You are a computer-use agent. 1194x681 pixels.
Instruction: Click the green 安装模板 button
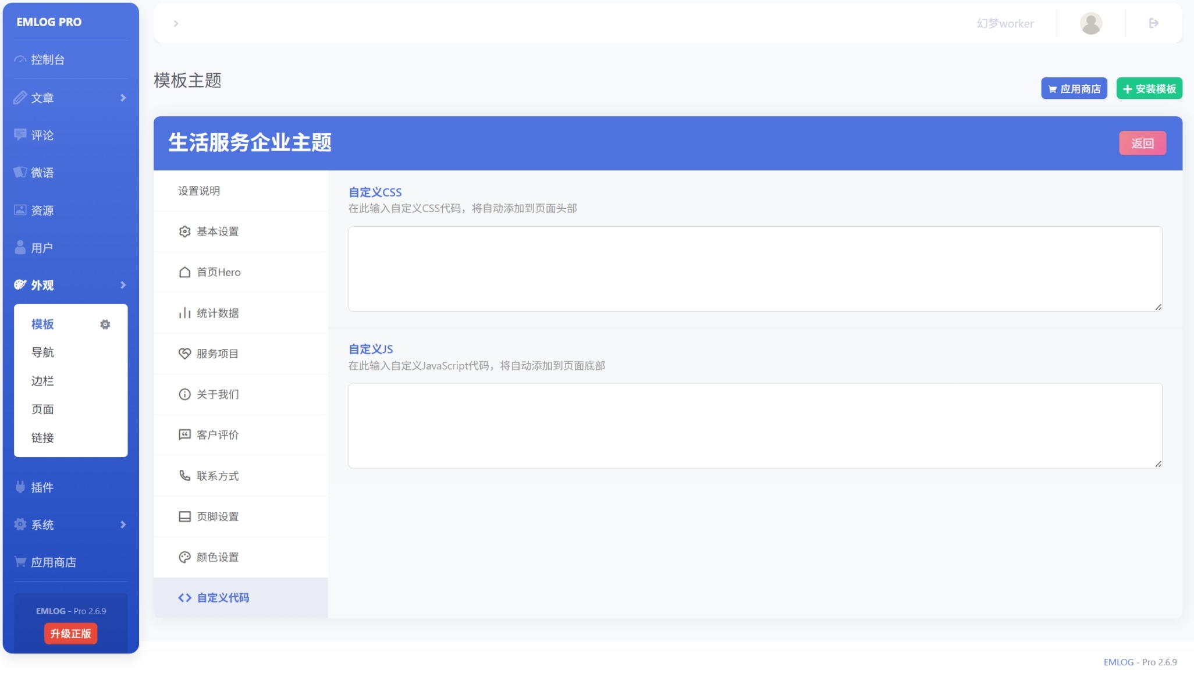[1149, 89]
